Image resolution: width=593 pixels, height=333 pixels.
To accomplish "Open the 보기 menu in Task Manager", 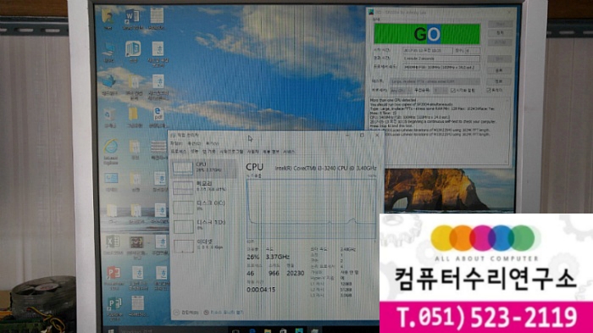I will point(212,144).
